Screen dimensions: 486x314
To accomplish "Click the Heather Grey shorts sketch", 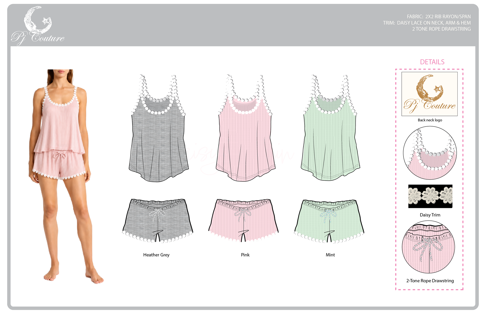I will (157, 221).
